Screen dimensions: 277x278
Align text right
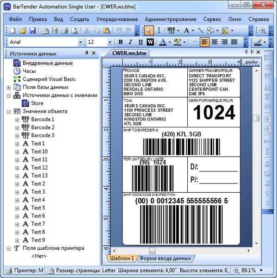(x=224, y=42)
